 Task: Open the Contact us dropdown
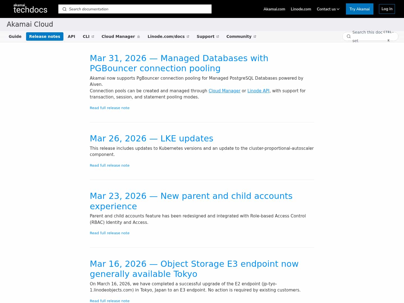coord(328,9)
